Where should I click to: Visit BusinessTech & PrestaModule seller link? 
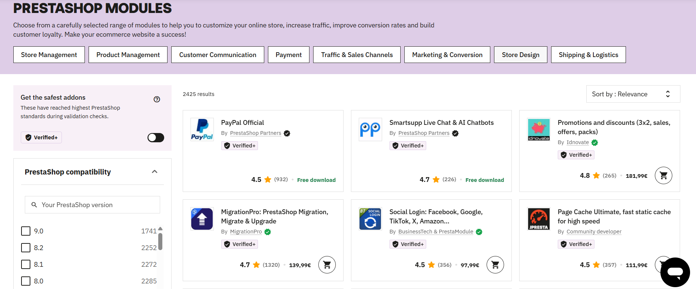coord(435,232)
